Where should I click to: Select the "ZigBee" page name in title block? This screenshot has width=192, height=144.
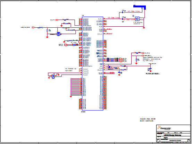[x=166, y=138]
